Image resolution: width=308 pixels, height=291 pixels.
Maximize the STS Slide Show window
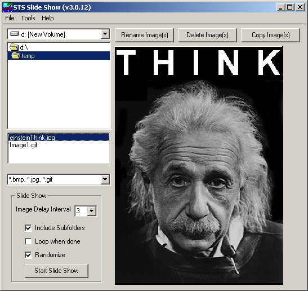point(290,7)
